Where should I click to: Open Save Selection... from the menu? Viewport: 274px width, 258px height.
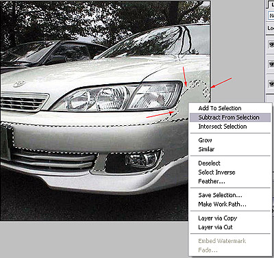[230, 195]
